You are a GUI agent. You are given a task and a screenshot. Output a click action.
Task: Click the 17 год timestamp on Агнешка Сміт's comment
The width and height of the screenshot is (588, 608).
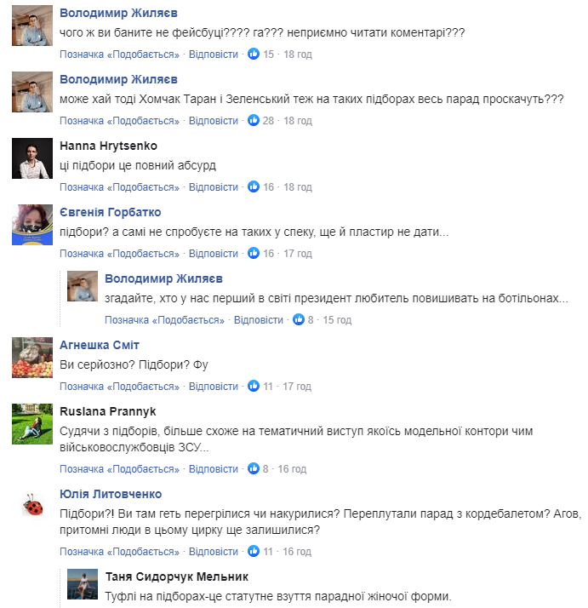[x=297, y=387]
